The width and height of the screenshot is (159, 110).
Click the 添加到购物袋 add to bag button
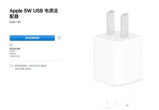coord(32,38)
